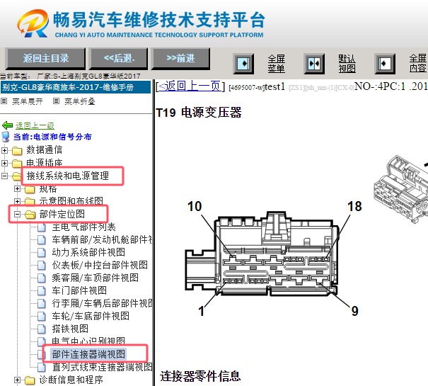Select the 接线系统和电源管理 tree folder

(x=68, y=176)
